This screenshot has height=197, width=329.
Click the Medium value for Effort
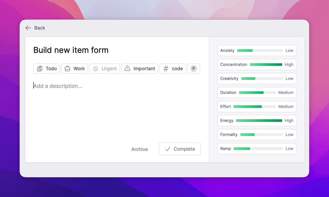coord(286,107)
